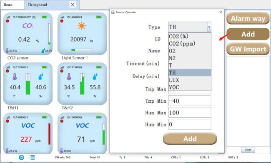Click the GW Import button
Viewport: 271px width, 163px height.
click(x=248, y=49)
